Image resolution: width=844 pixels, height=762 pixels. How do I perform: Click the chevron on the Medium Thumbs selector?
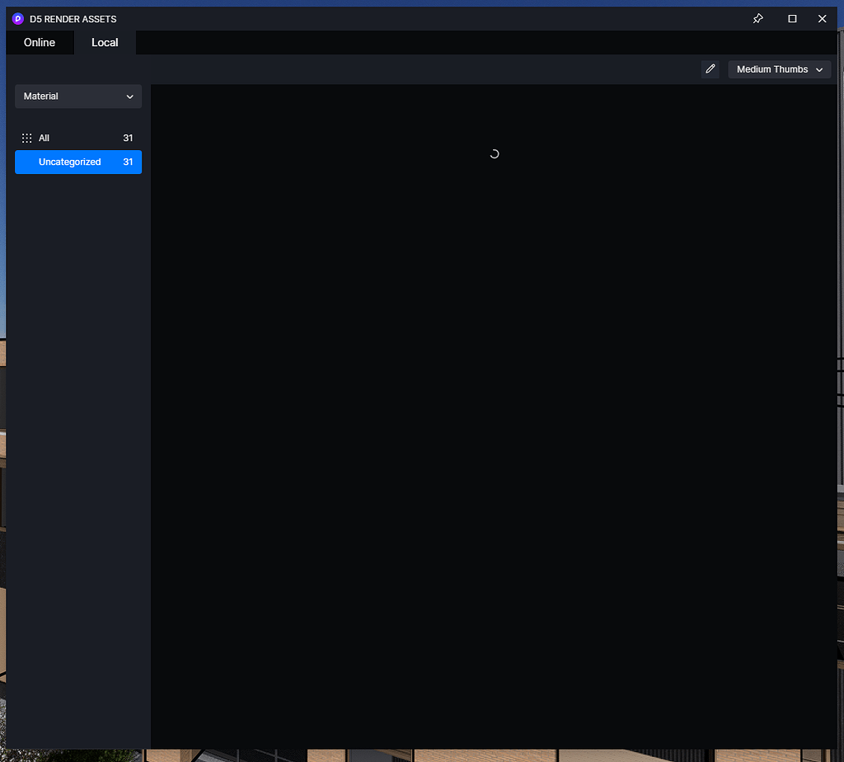click(x=821, y=69)
